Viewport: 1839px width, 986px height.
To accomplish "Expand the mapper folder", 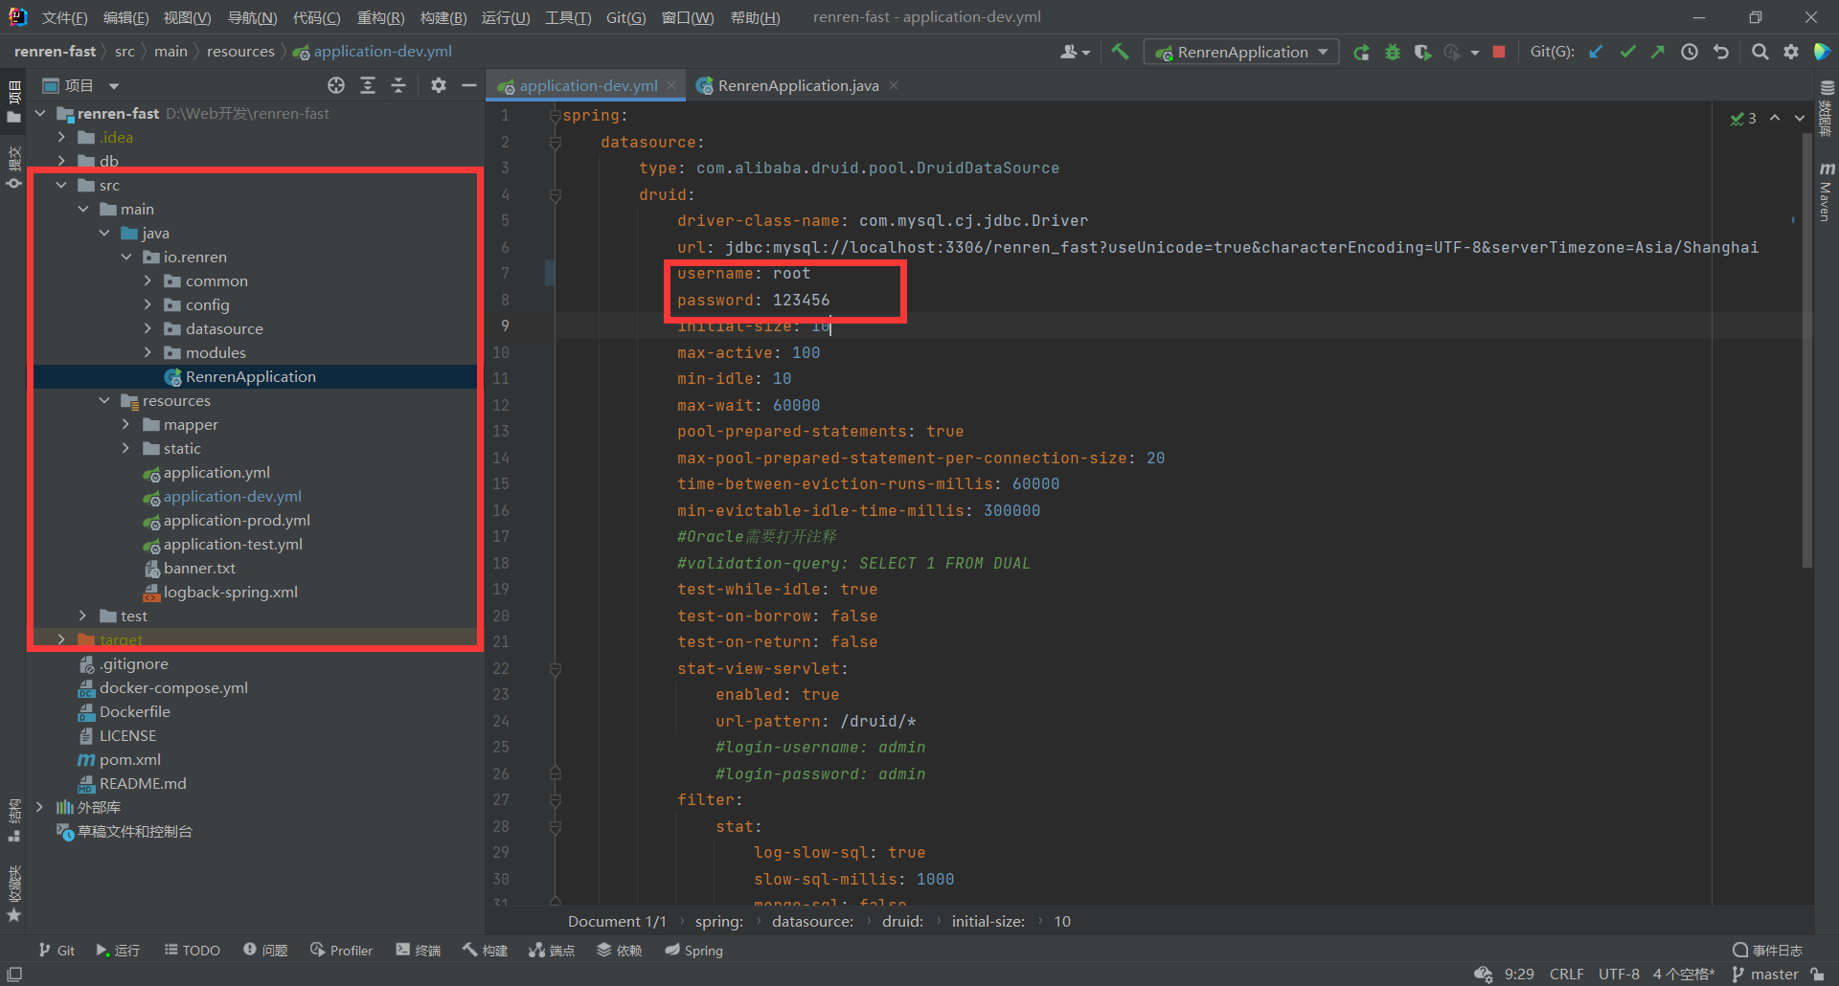I will pyautogui.click(x=125, y=424).
